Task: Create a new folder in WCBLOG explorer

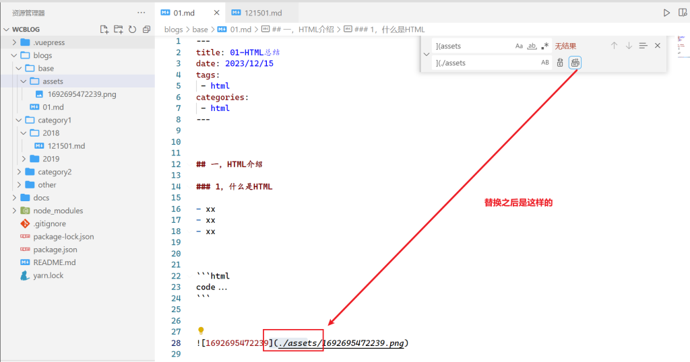Action: point(119,30)
